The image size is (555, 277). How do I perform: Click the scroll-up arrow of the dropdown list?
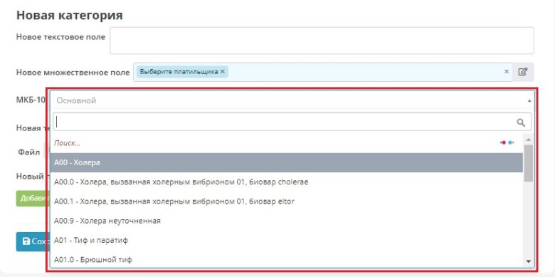click(x=529, y=140)
